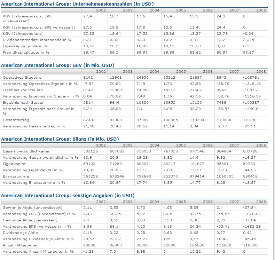Select Gesamtverbindlichkeiten value '502126'
The height and width of the screenshot is (260, 275).
91,151
